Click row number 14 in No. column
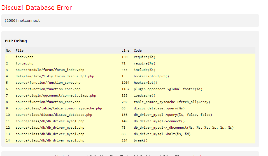268x156 pixels. 8,140
